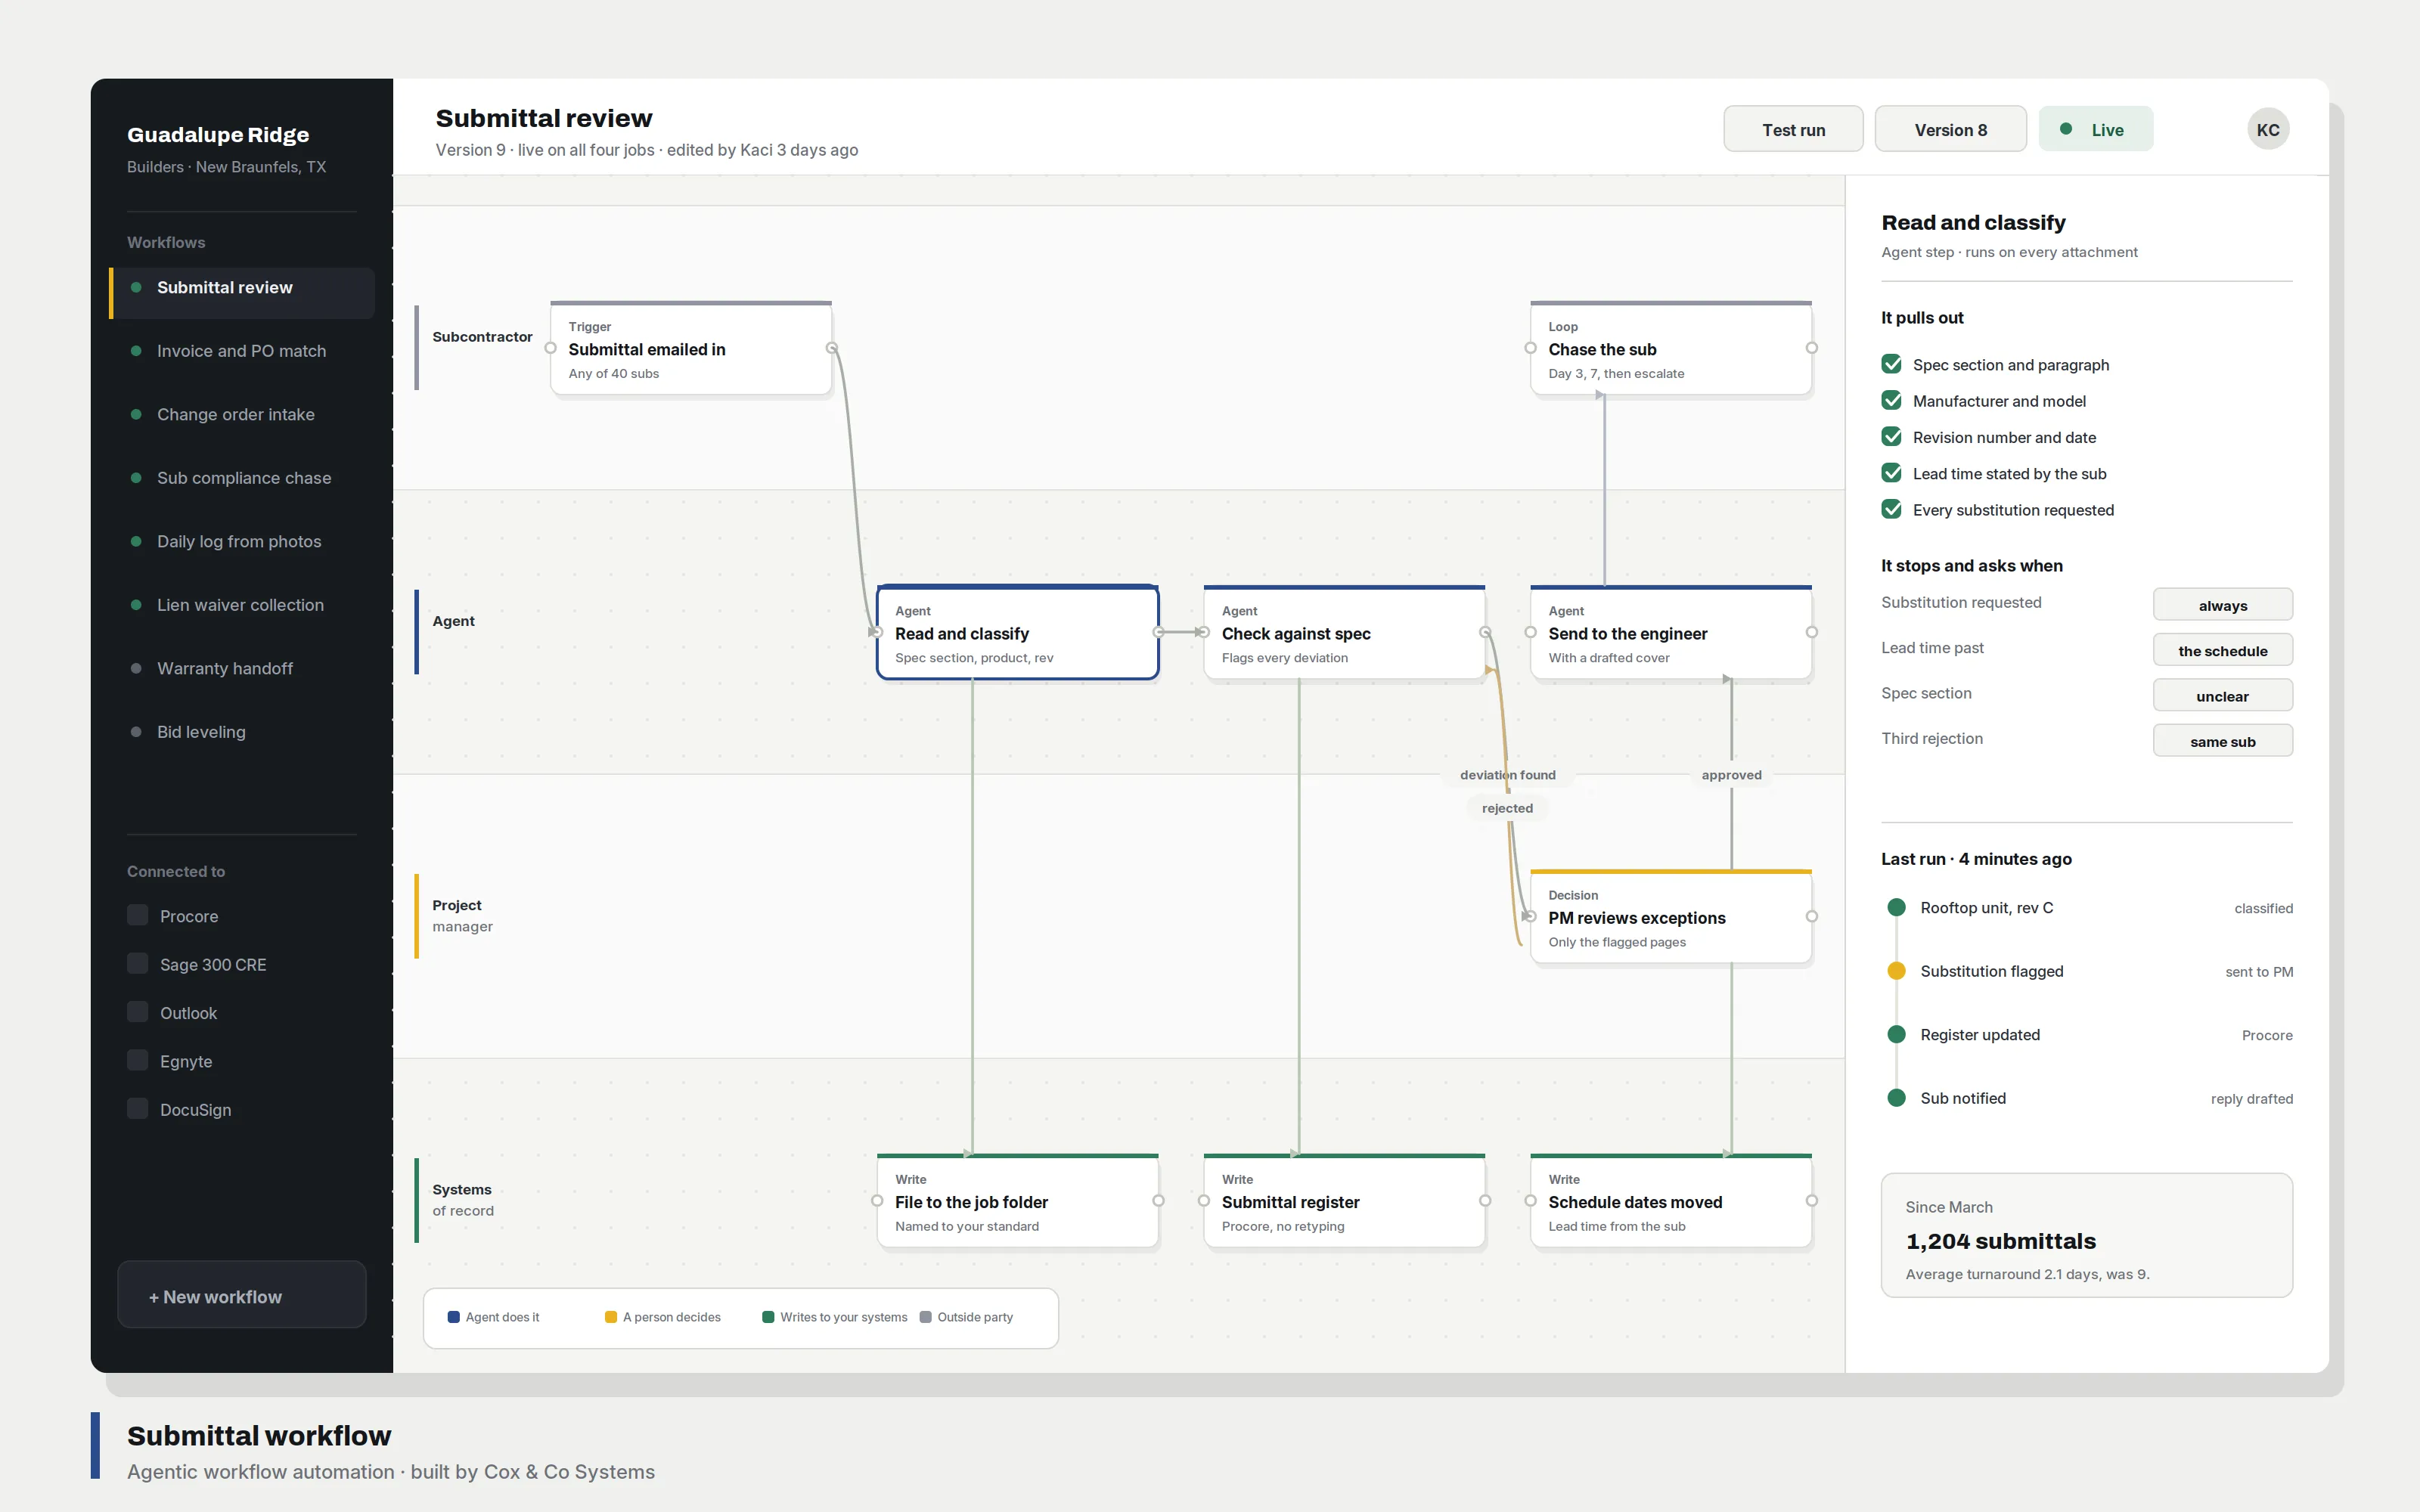Open the Lead time past 'the schedule' selector
2420x1512 pixels.
(x=2222, y=650)
